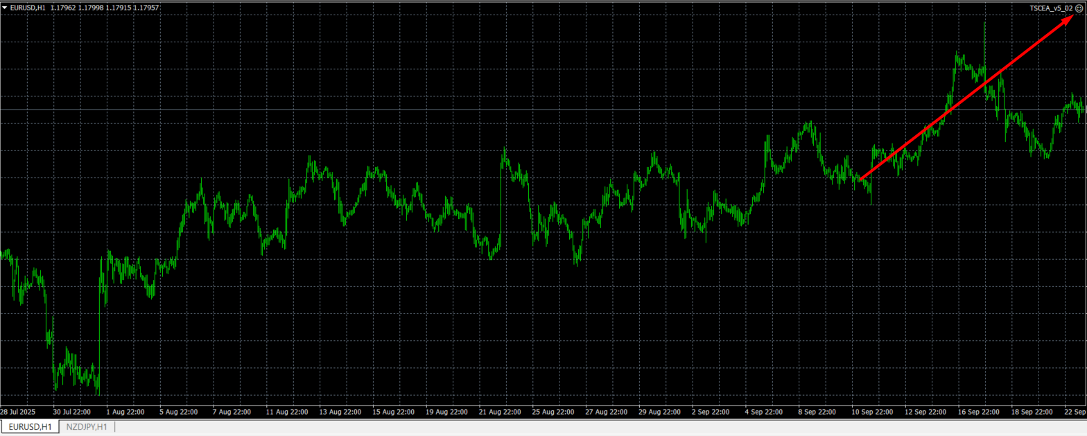The width and height of the screenshot is (1087, 436).
Task: Click the one-click trading triangle icon
Action: [x=5, y=8]
